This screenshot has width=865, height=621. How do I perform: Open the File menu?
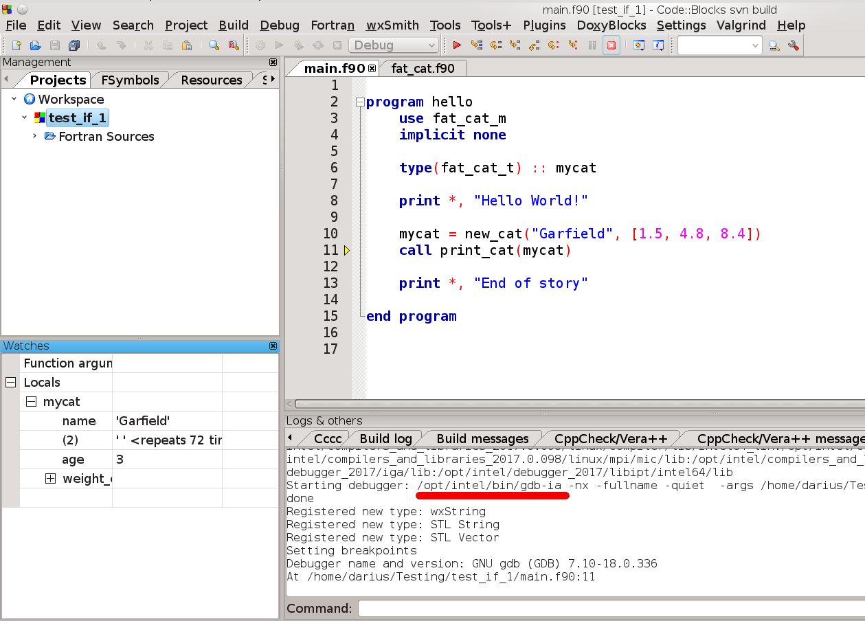(16, 25)
